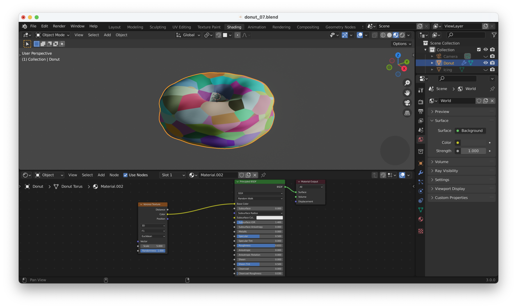This screenshot has width=517, height=308.
Task: Open the Modifier properties wrench tab
Action: coord(421,172)
